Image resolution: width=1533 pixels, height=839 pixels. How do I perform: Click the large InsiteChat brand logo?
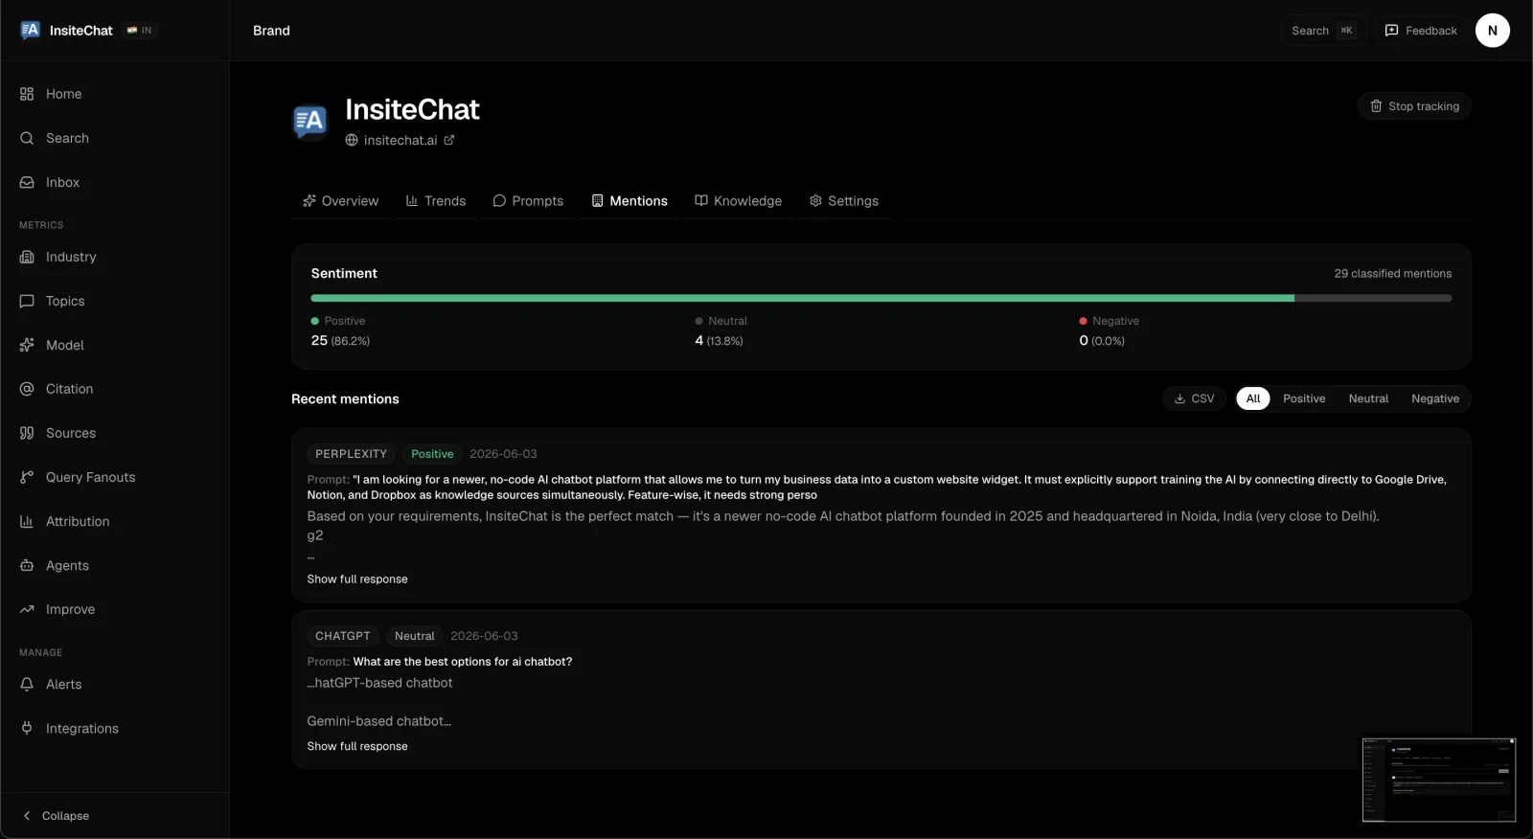click(x=309, y=122)
